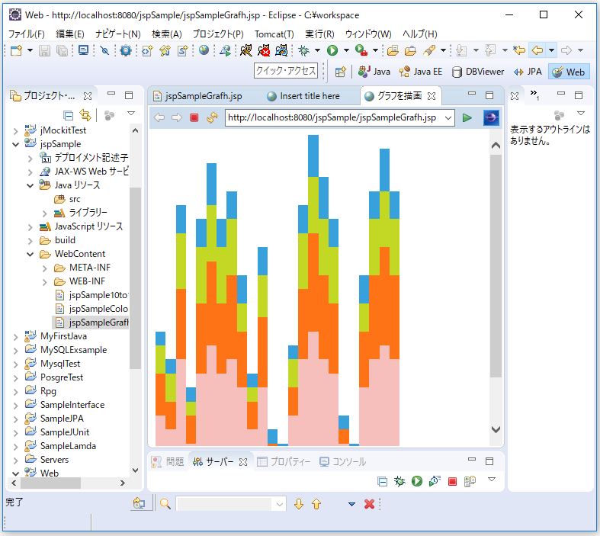Viewport: 600px width, 536px height.
Task: Click the Save All icon
Action: pos(62,50)
